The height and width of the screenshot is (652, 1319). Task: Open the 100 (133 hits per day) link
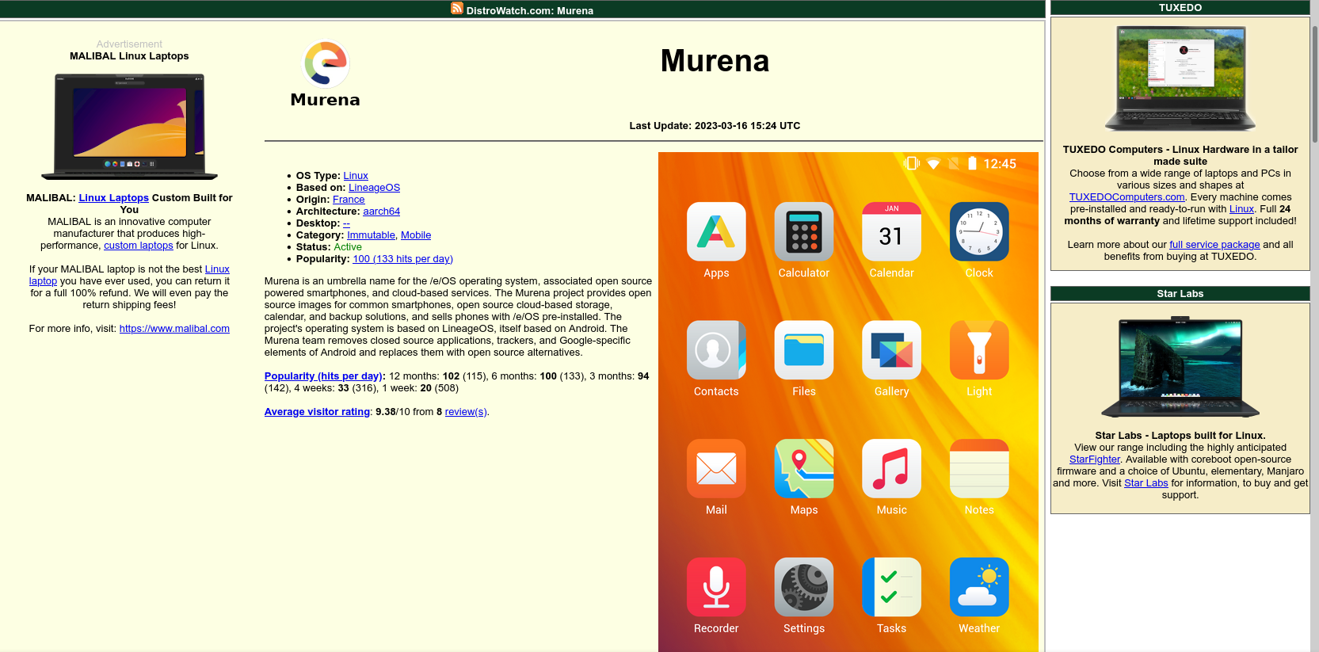pyautogui.click(x=402, y=259)
